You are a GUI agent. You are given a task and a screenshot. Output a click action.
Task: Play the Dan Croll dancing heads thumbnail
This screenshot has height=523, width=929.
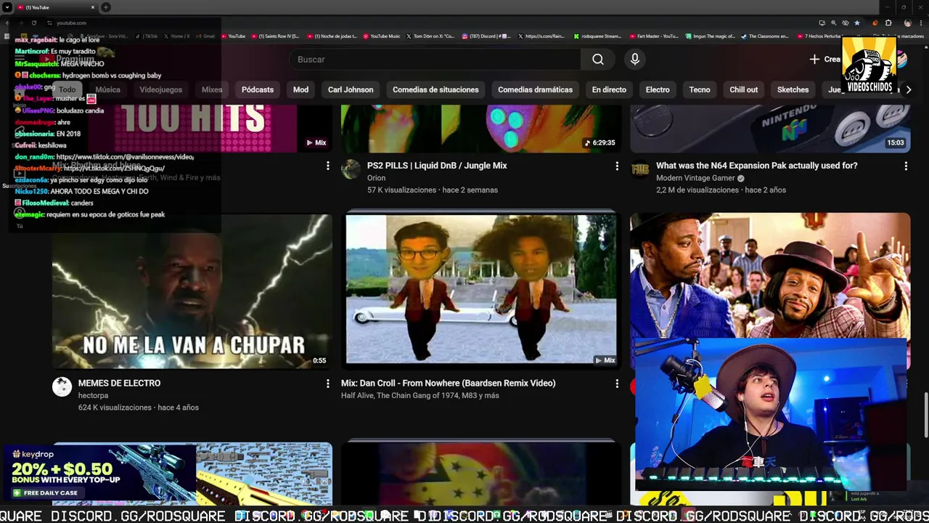(481, 289)
